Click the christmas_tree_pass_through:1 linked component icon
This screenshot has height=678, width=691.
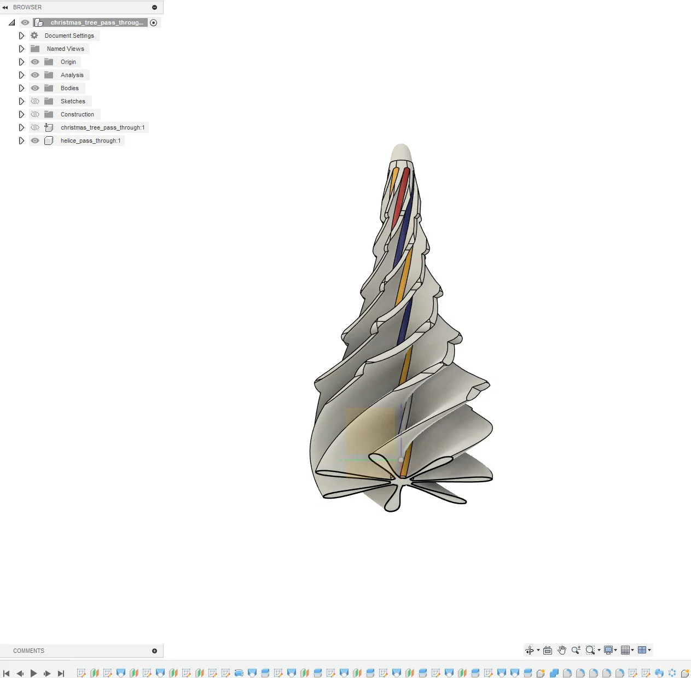pyautogui.click(x=49, y=127)
